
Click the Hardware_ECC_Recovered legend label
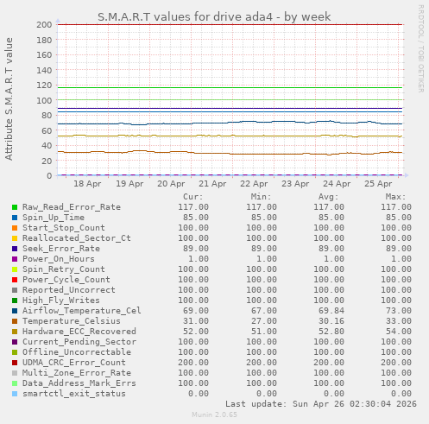[x=79, y=332]
